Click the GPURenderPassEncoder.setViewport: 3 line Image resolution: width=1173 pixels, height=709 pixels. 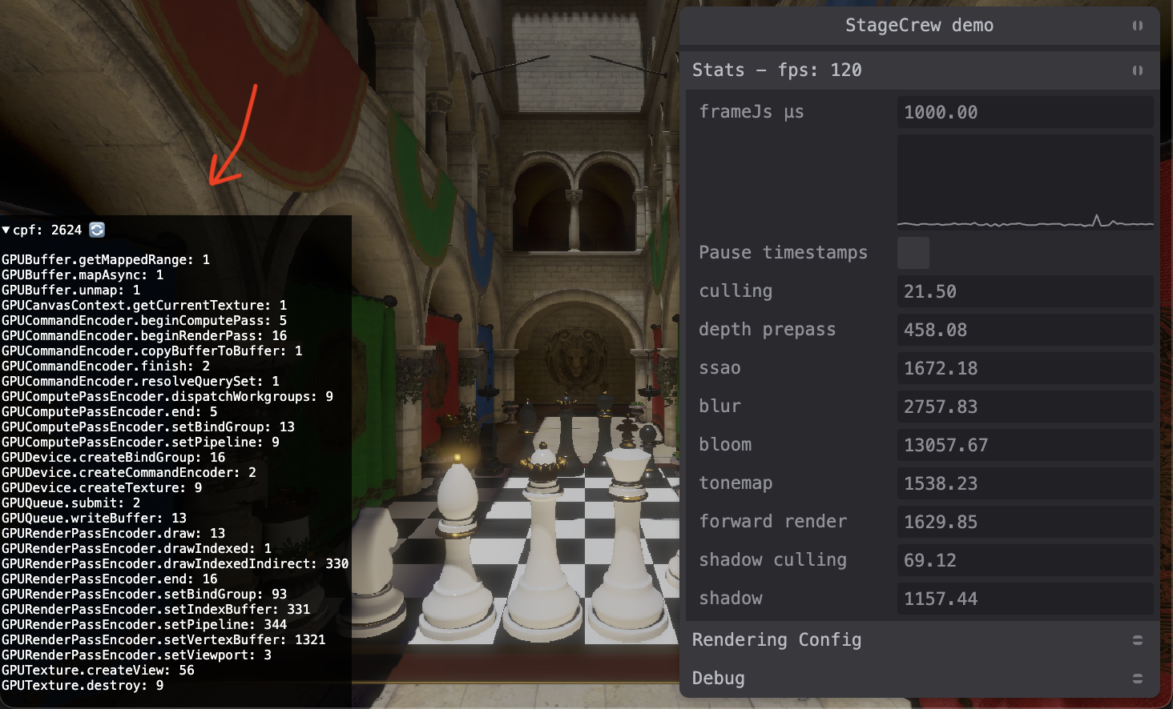(x=136, y=655)
